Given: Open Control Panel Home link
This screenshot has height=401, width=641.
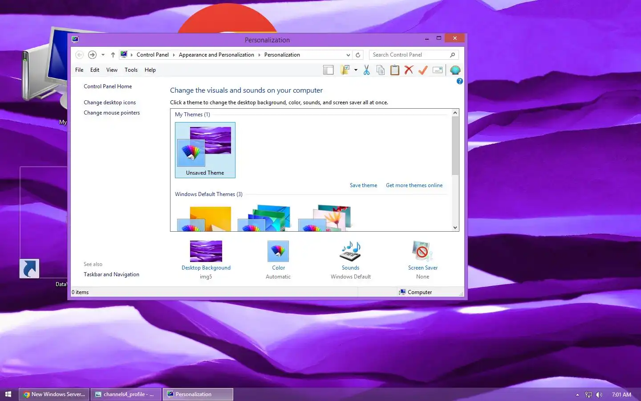Looking at the screenshot, I should click(x=108, y=86).
